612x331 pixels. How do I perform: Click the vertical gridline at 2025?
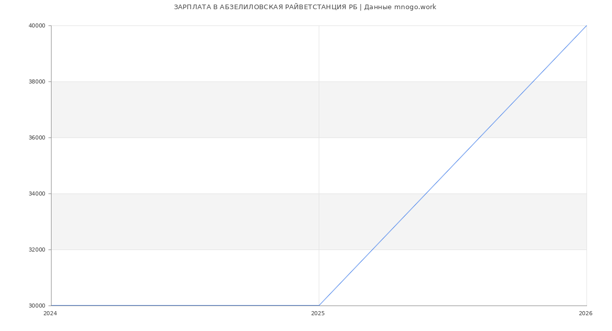319,153
